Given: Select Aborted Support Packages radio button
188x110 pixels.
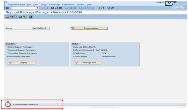Looking at the screenshot, I should click(x=8, y=50).
